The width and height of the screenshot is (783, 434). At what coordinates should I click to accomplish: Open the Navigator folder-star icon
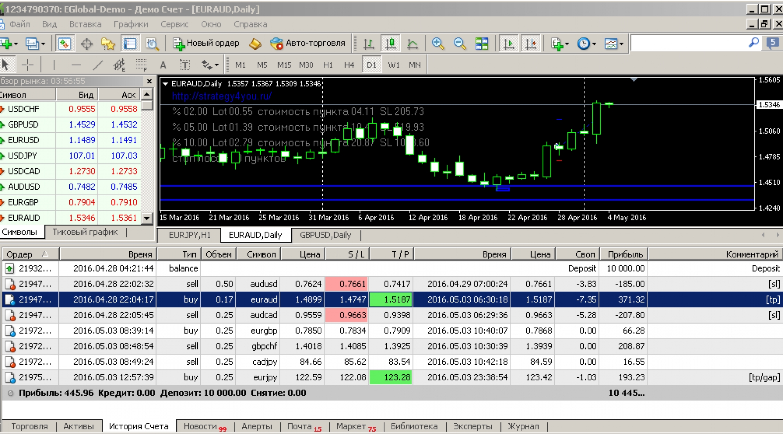[108, 43]
